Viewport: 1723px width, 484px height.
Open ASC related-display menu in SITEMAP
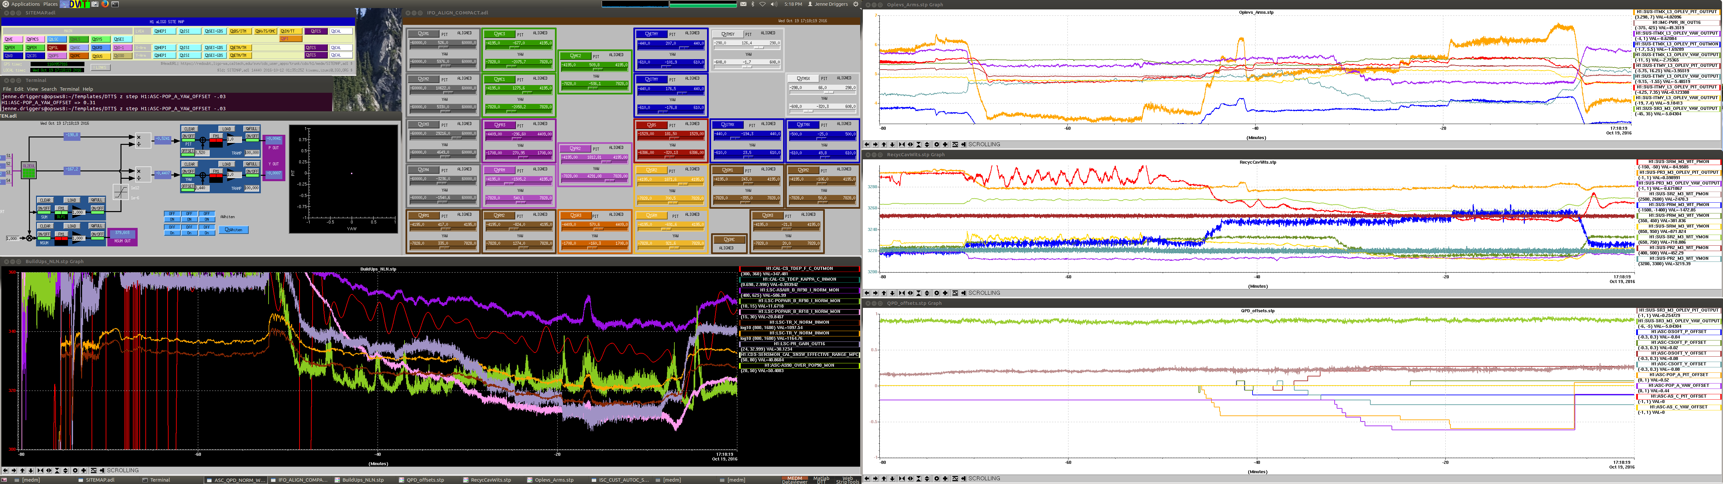click(79, 47)
